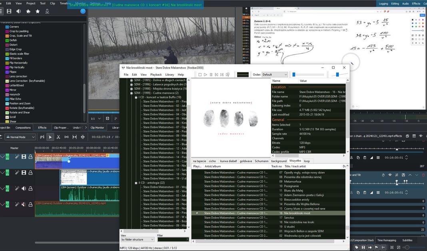Mute the A1 audio track
427x251 pixels.
click(24, 188)
